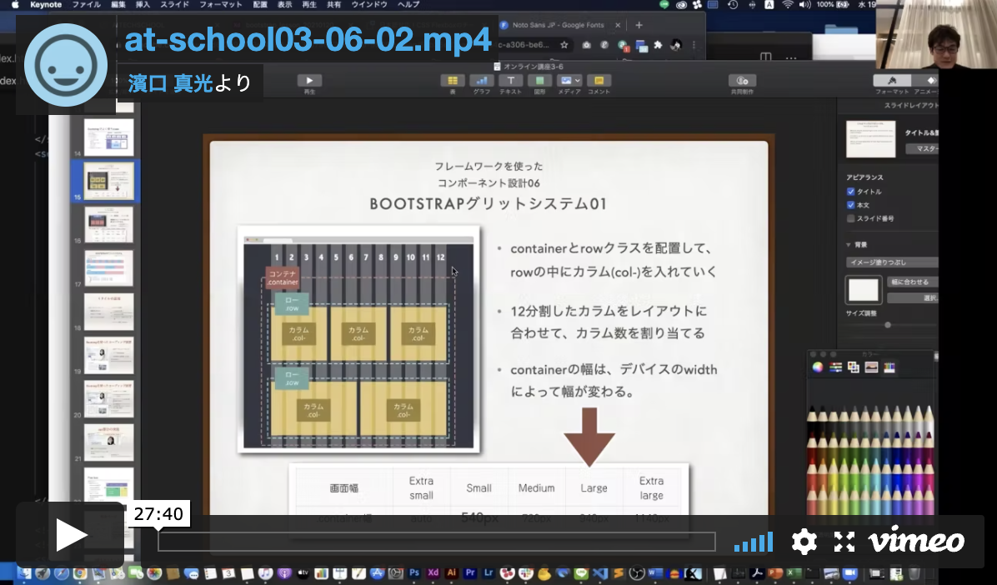Click the 共同制作 collaborate button

[x=742, y=81]
